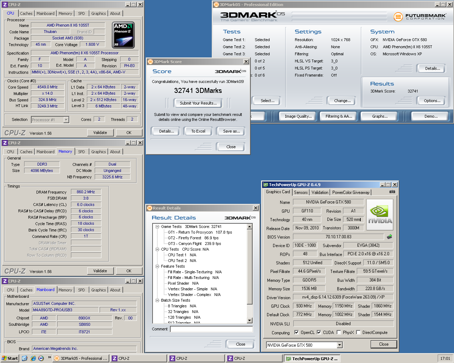Open the Validation tab in GPU-Z
Image resolution: width=454 pixels, height=363 pixels.
pyautogui.click(x=320, y=192)
